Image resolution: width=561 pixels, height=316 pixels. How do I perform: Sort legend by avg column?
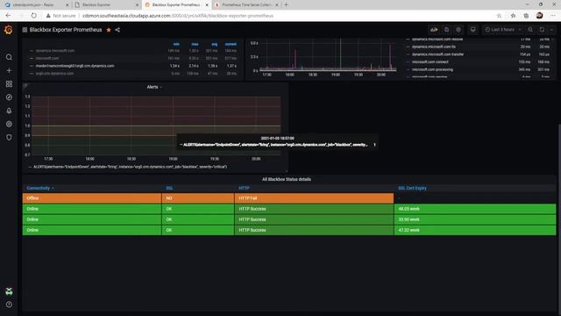214,45
